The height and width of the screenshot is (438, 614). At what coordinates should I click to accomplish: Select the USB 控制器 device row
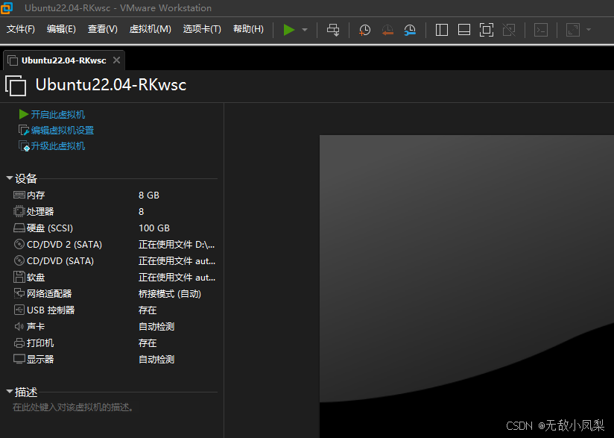tap(114, 310)
